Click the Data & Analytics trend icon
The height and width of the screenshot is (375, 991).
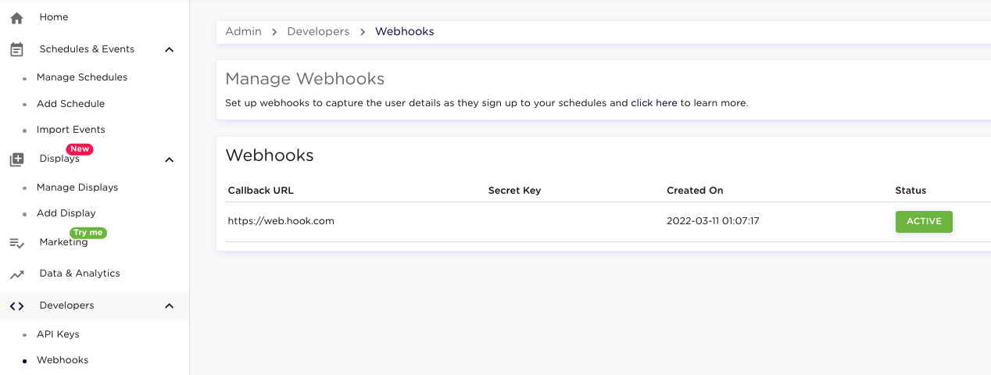(16, 274)
